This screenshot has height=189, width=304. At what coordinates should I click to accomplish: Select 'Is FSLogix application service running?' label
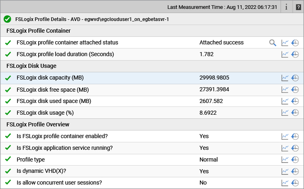64,148
